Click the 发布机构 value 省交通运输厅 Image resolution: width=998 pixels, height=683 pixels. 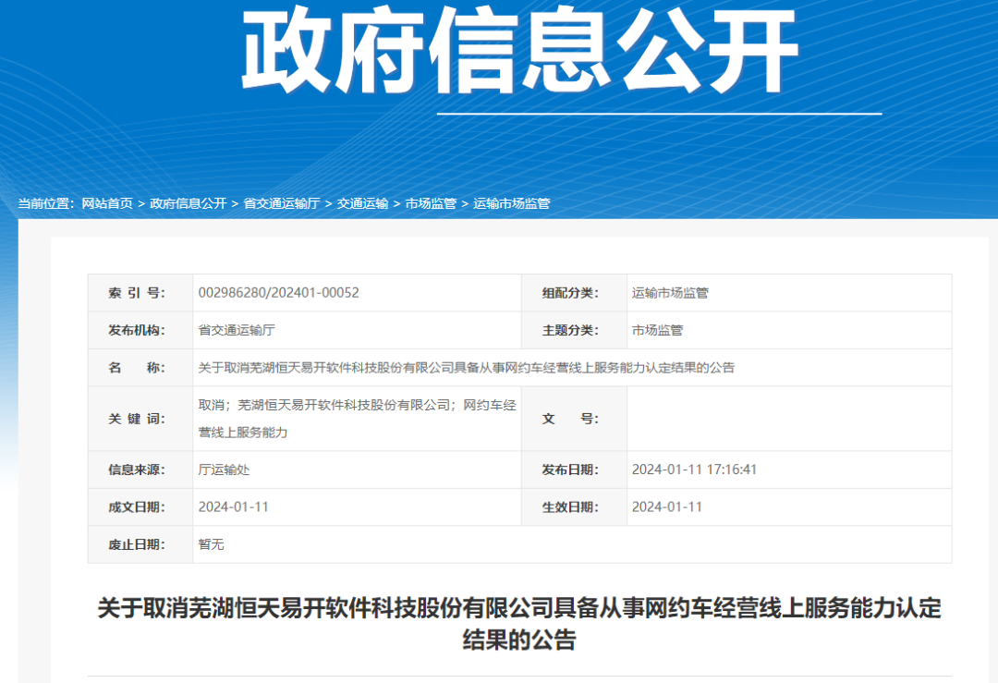240,329
